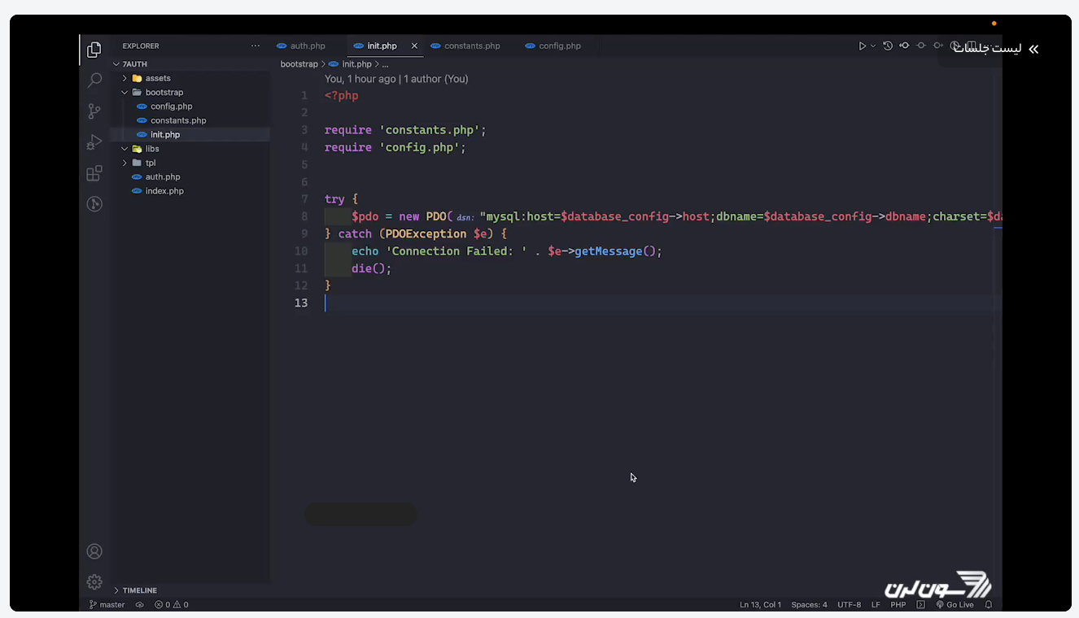Viewport: 1079px width, 618px height.
Task: Open the Extensions view icon
Action: click(x=94, y=173)
